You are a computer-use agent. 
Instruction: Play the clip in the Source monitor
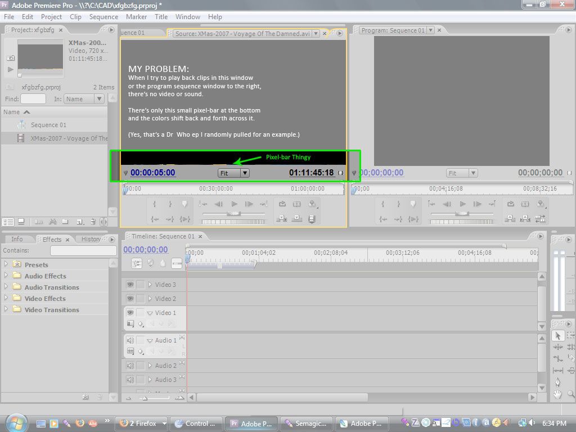click(234, 204)
